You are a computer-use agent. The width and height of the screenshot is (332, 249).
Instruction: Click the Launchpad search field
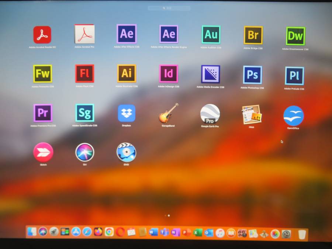(x=169, y=8)
